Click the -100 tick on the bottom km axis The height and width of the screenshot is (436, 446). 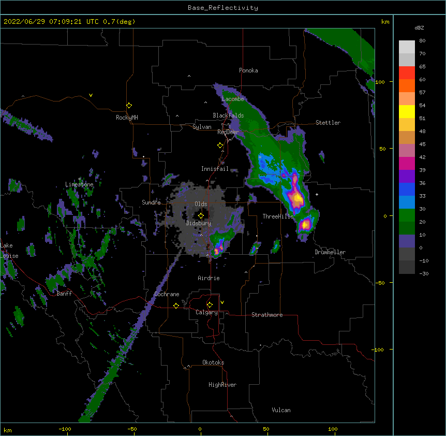tap(65, 429)
